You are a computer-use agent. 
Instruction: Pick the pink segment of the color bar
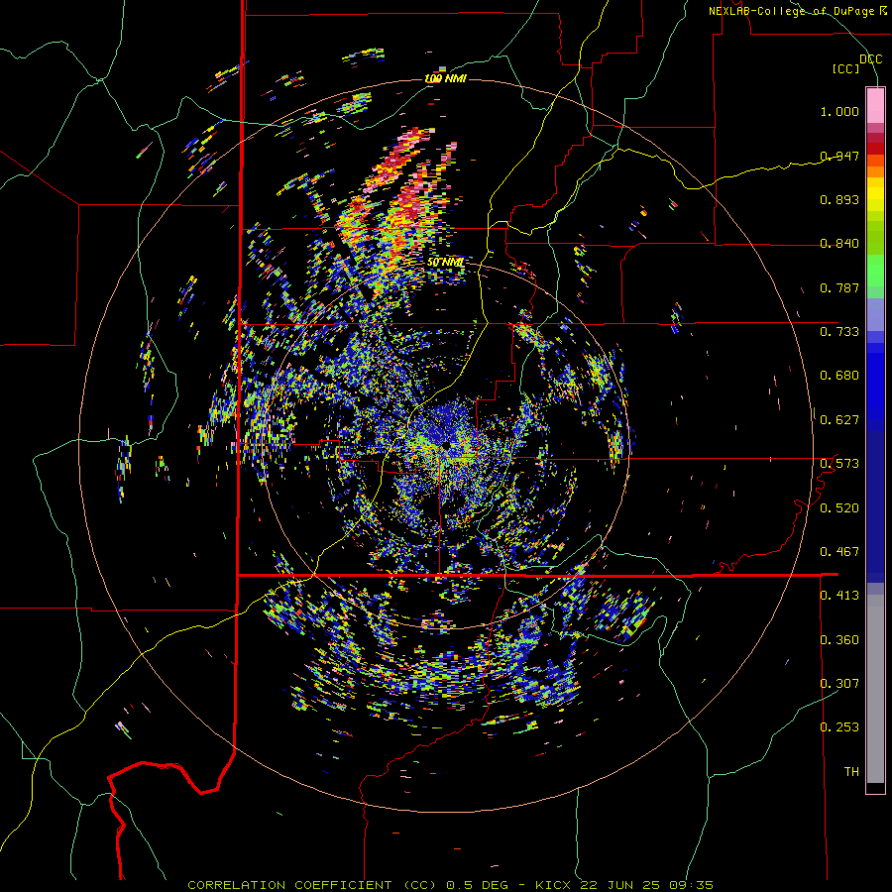coord(875,105)
